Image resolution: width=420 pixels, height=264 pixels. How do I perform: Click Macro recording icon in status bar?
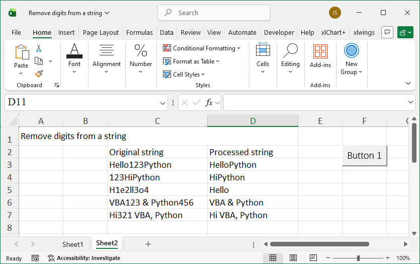pyautogui.click(x=35, y=258)
